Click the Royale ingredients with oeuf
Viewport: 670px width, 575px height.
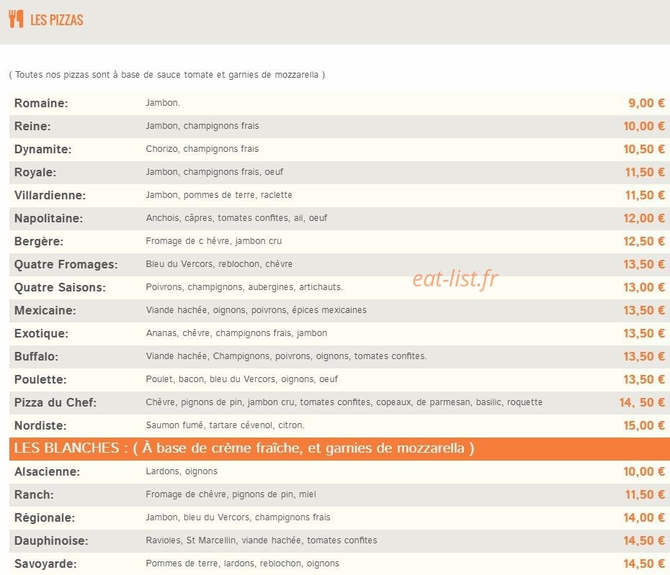click(x=215, y=172)
